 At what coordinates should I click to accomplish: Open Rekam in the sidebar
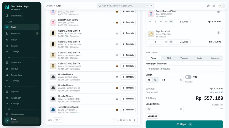(21, 46)
